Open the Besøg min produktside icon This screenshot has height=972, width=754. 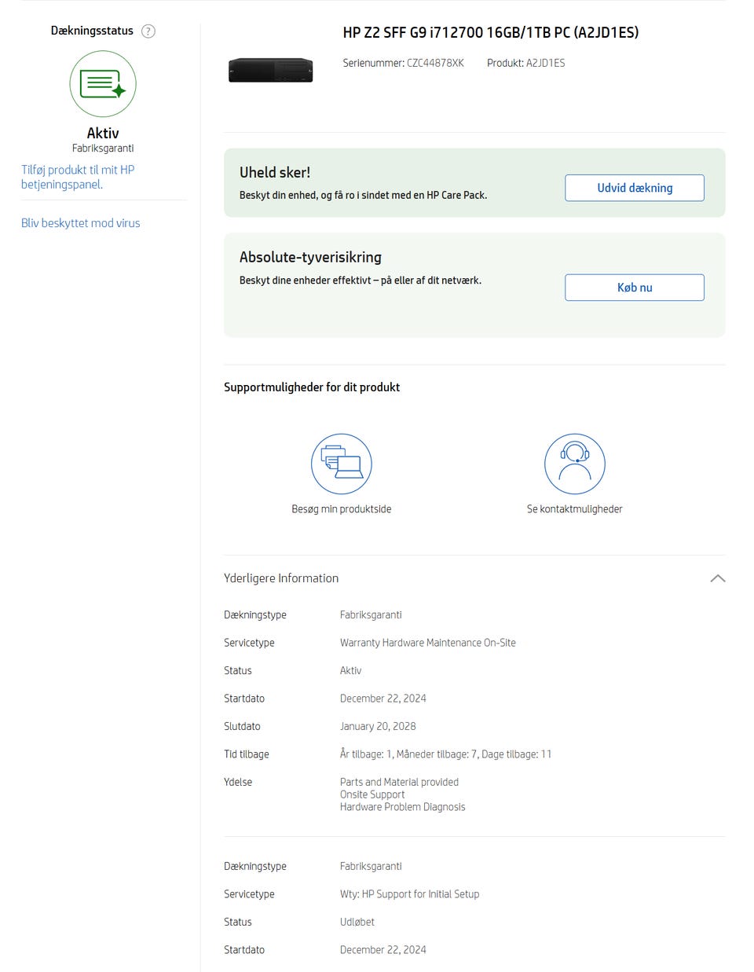pyautogui.click(x=341, y=464)
